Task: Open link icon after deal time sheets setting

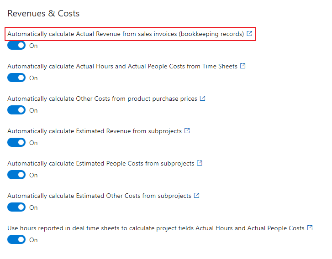Action: 310,228
